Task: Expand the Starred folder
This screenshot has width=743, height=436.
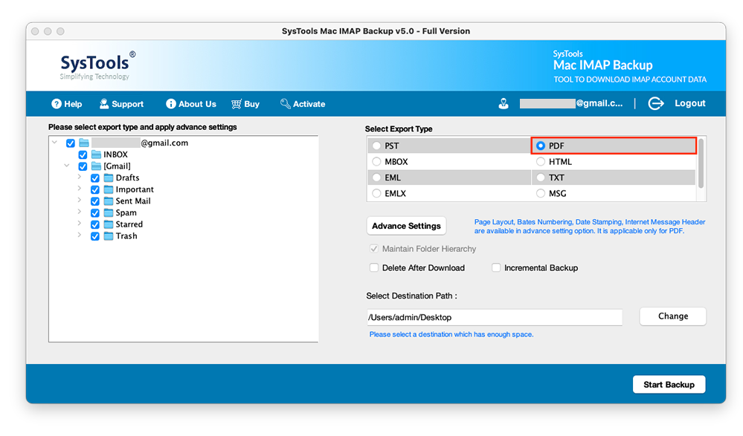Action: pyautogui.click(x=80, y=223)
